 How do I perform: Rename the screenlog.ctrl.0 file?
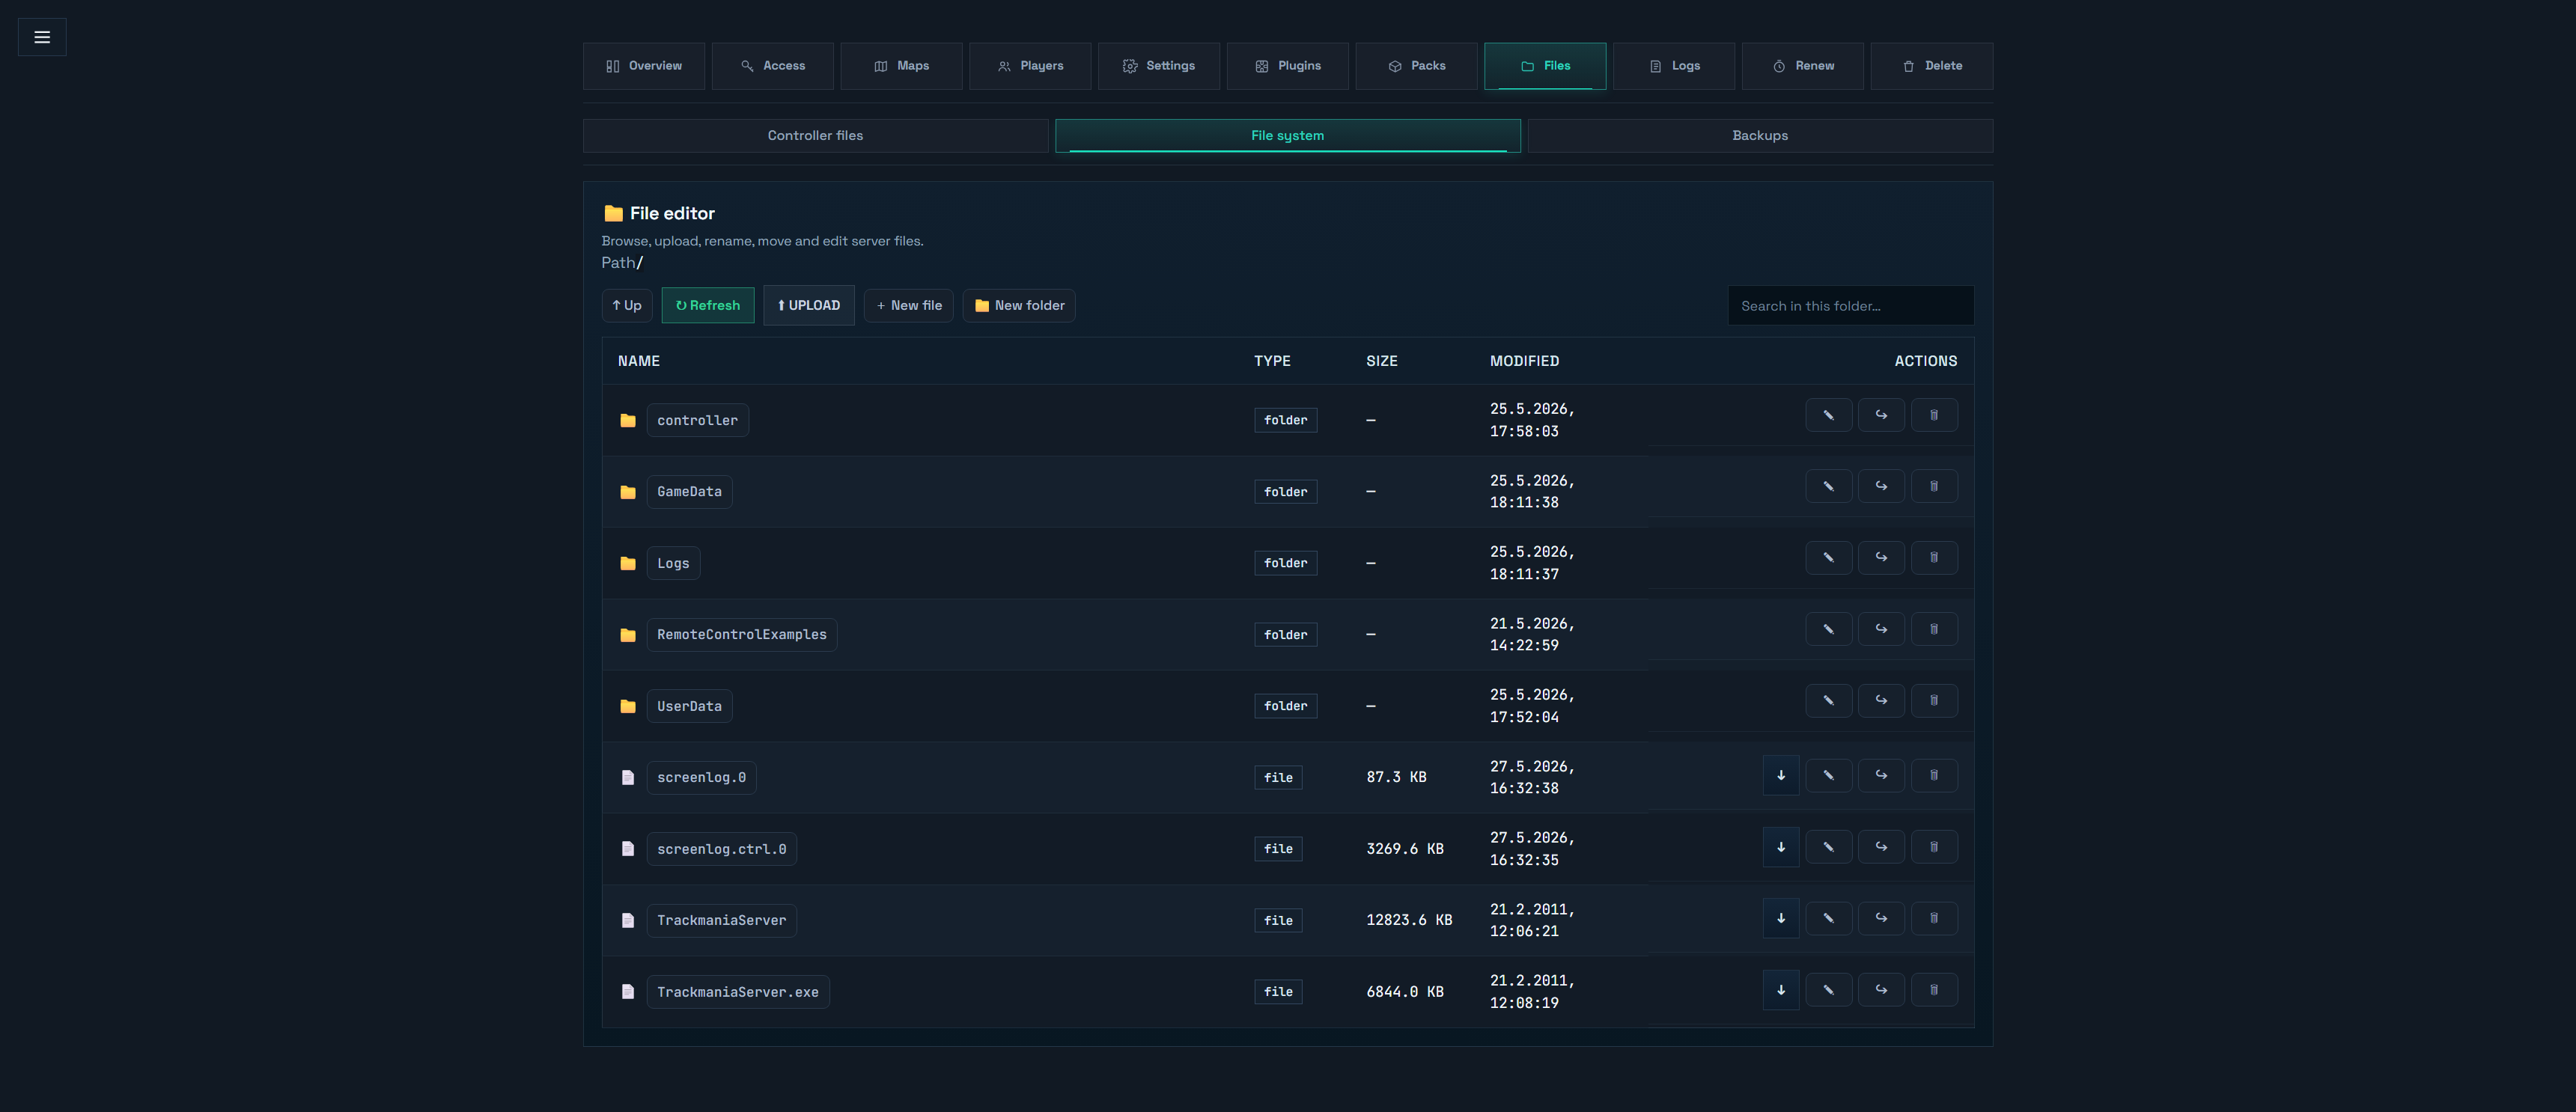[1828, 847]
